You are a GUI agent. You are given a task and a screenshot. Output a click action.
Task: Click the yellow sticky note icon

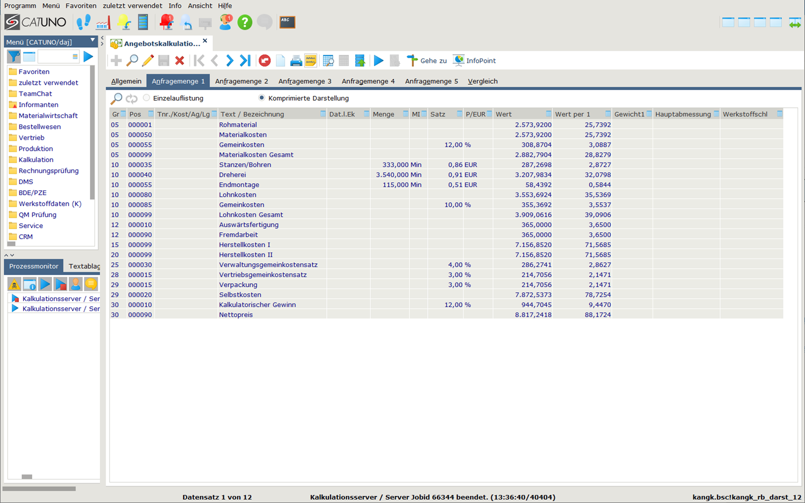[311, 61]
